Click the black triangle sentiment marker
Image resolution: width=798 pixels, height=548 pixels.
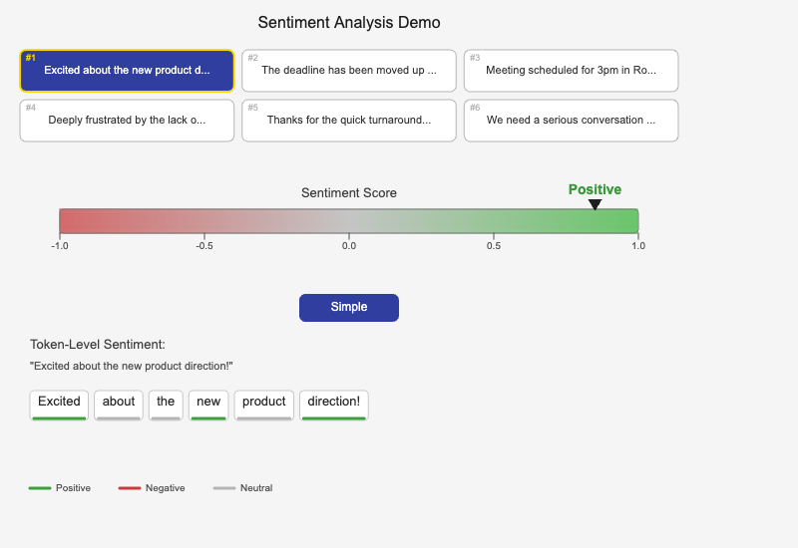[x=595, y=204]
